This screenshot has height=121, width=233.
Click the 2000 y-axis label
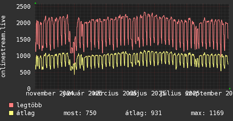(x=23, y=23)
